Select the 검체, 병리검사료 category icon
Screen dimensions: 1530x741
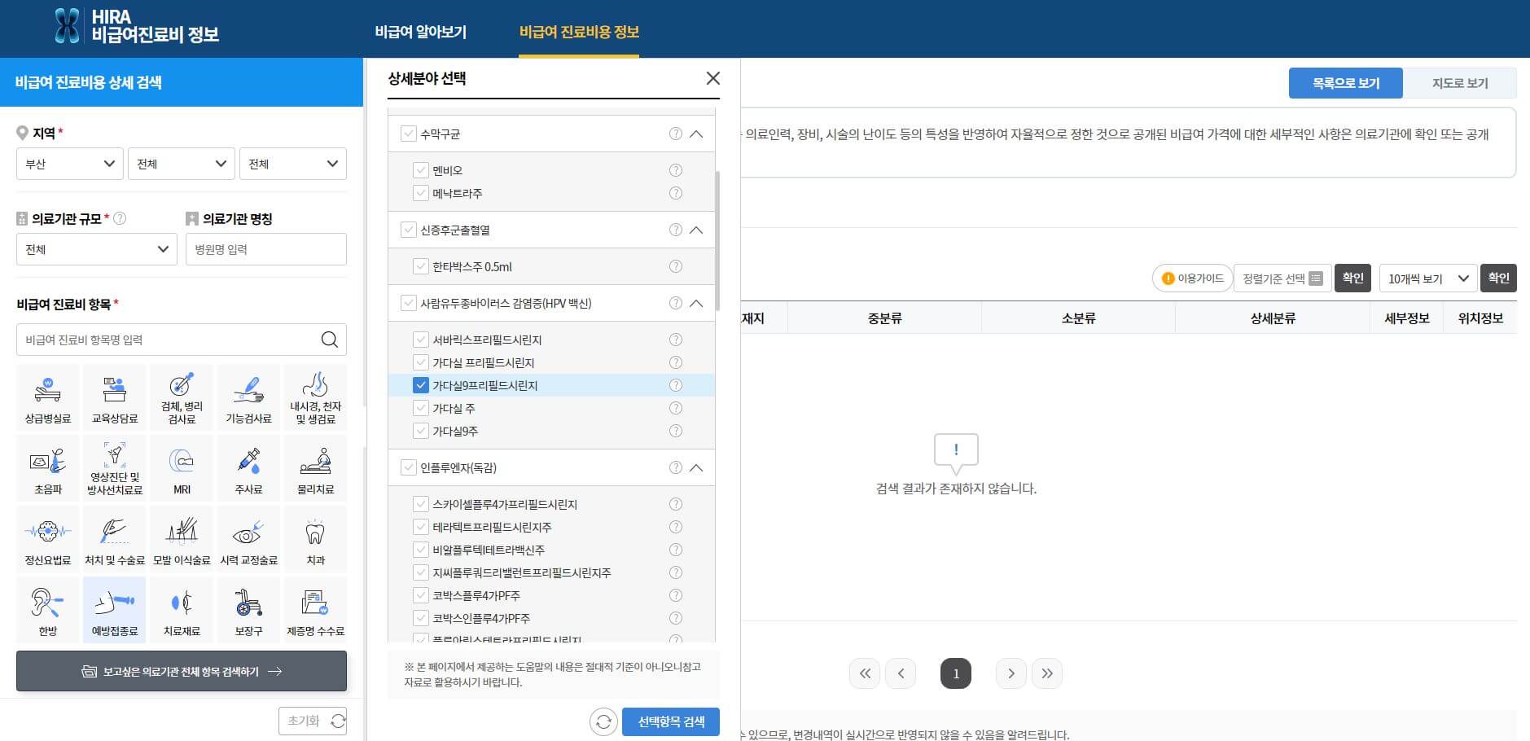pos(181,397)
